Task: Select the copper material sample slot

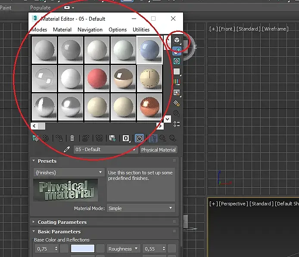Action: [149, 107]
